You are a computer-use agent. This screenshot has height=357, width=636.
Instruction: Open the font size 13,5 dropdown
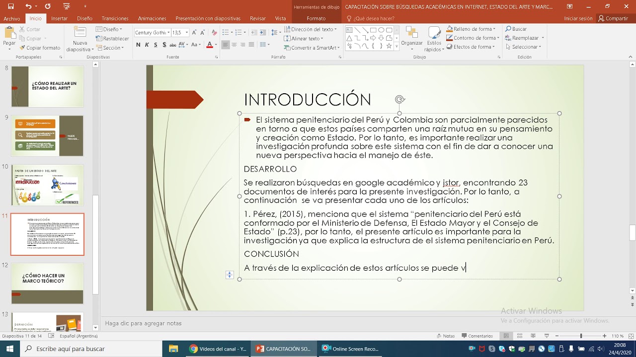coord(187,32)
